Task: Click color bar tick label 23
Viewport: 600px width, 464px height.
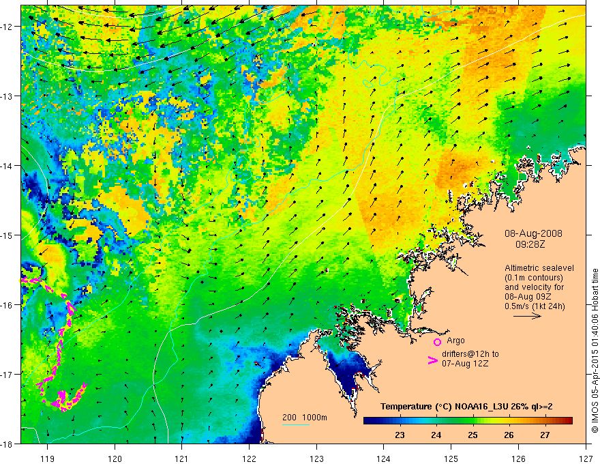Action: click(400, 435)
